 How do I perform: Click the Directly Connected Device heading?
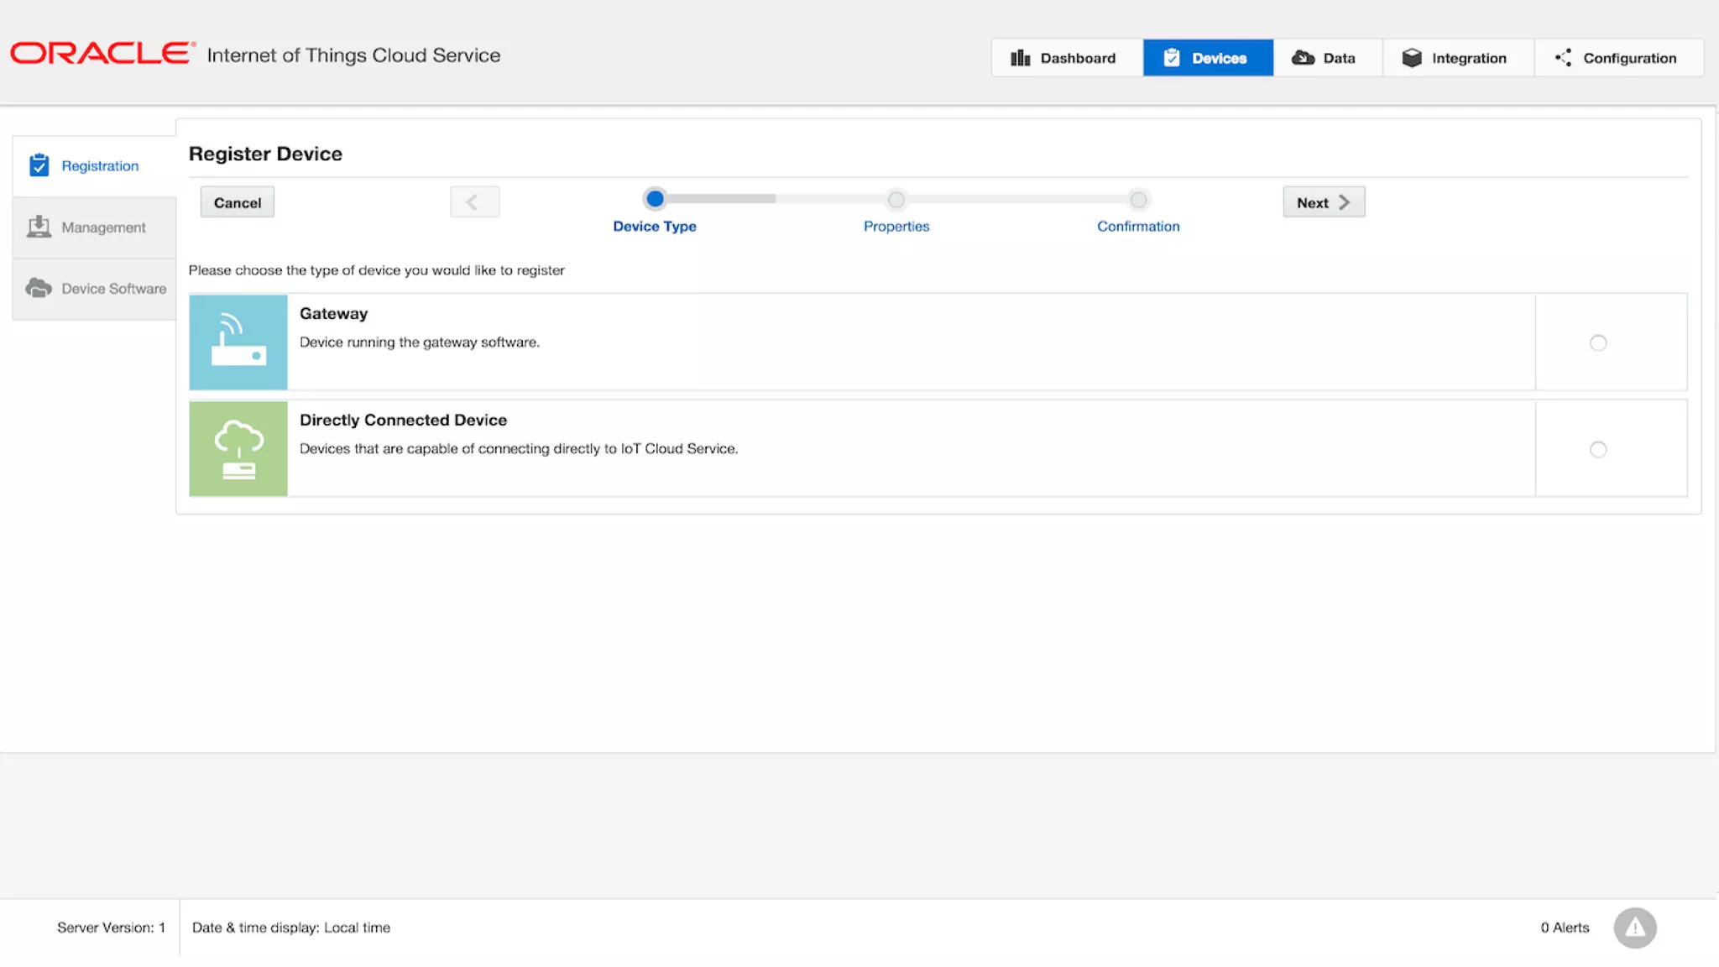pos(403,420)
